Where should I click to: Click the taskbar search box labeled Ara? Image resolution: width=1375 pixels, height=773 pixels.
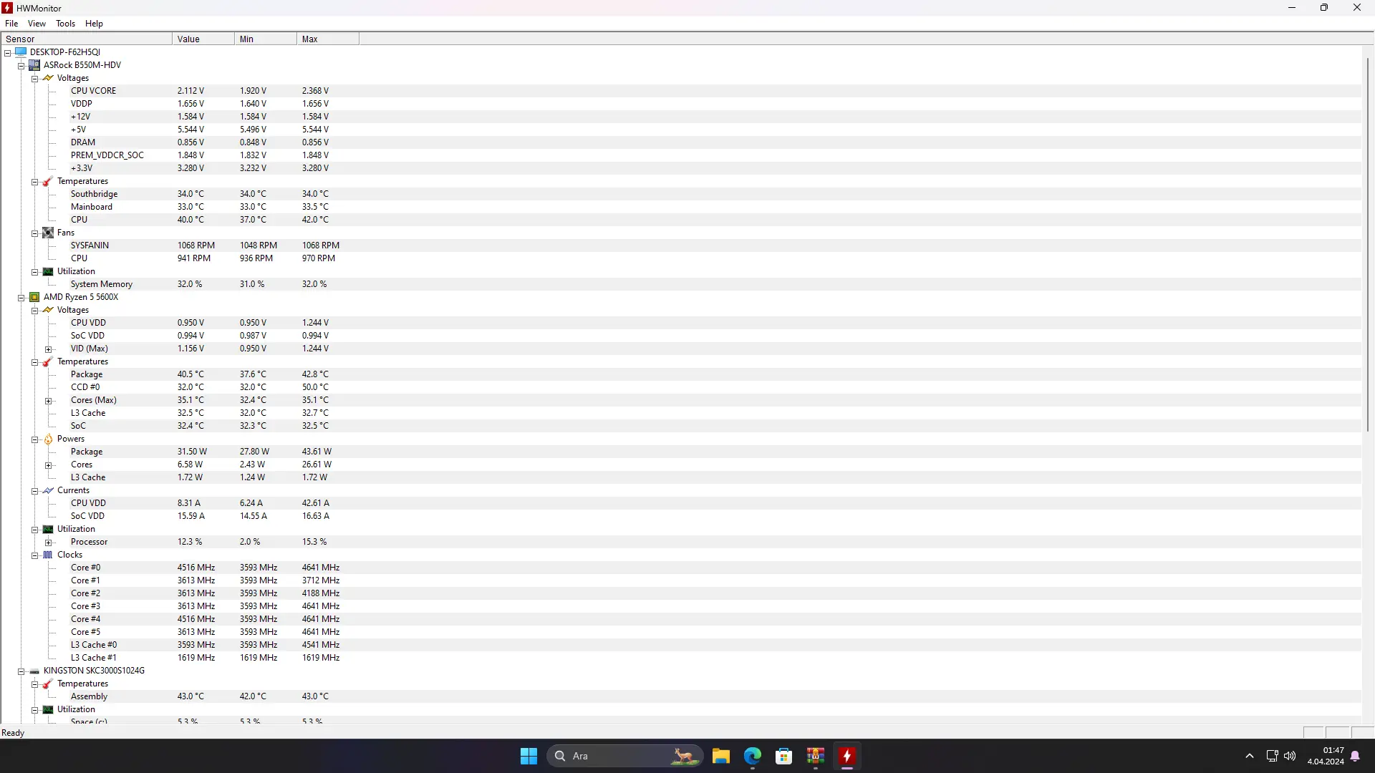pyautogui.click(x=624, y=756)
